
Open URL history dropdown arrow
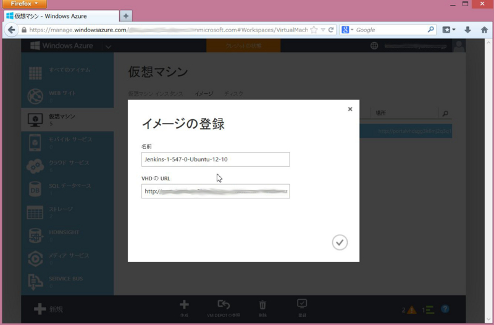pyautogui.click(x=323, y=30)
